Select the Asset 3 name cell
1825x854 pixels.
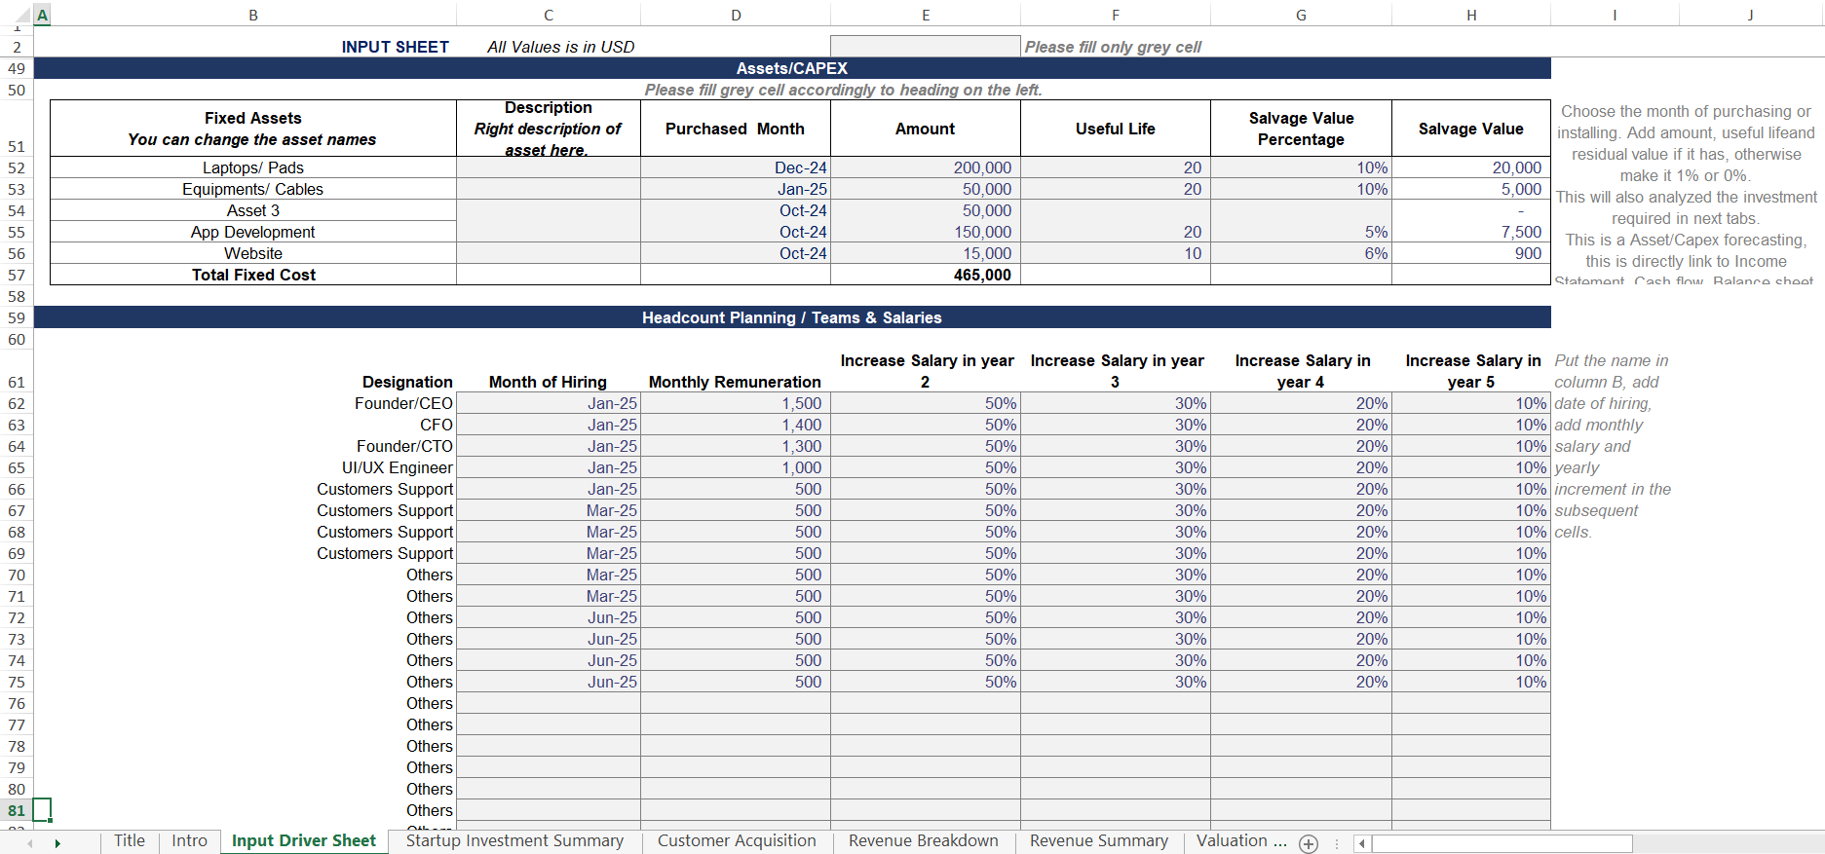coord(253,210)
